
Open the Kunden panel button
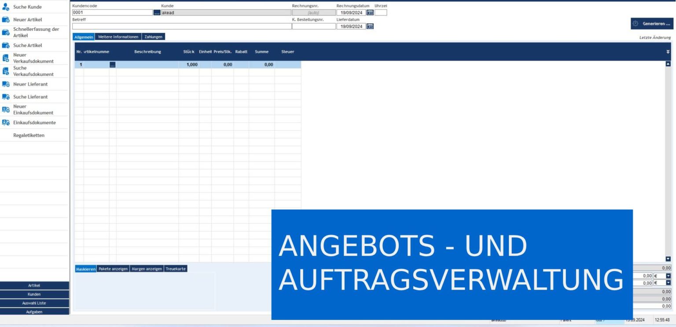tap(34, 294)
